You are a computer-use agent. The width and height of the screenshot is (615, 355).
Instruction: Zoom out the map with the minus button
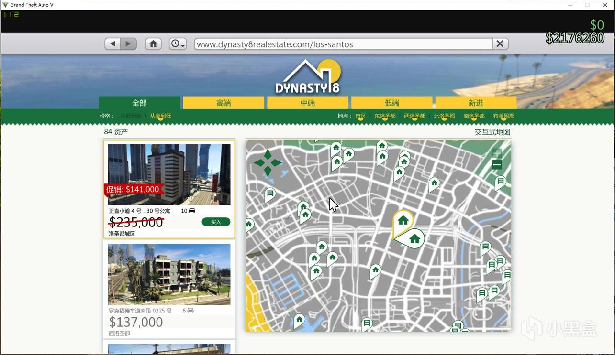[497, 165]
